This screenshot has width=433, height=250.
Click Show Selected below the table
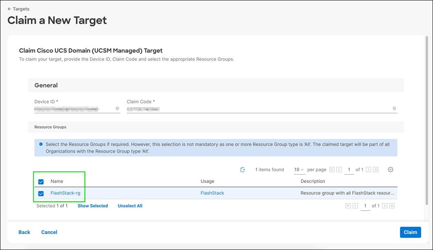point(92,206)
